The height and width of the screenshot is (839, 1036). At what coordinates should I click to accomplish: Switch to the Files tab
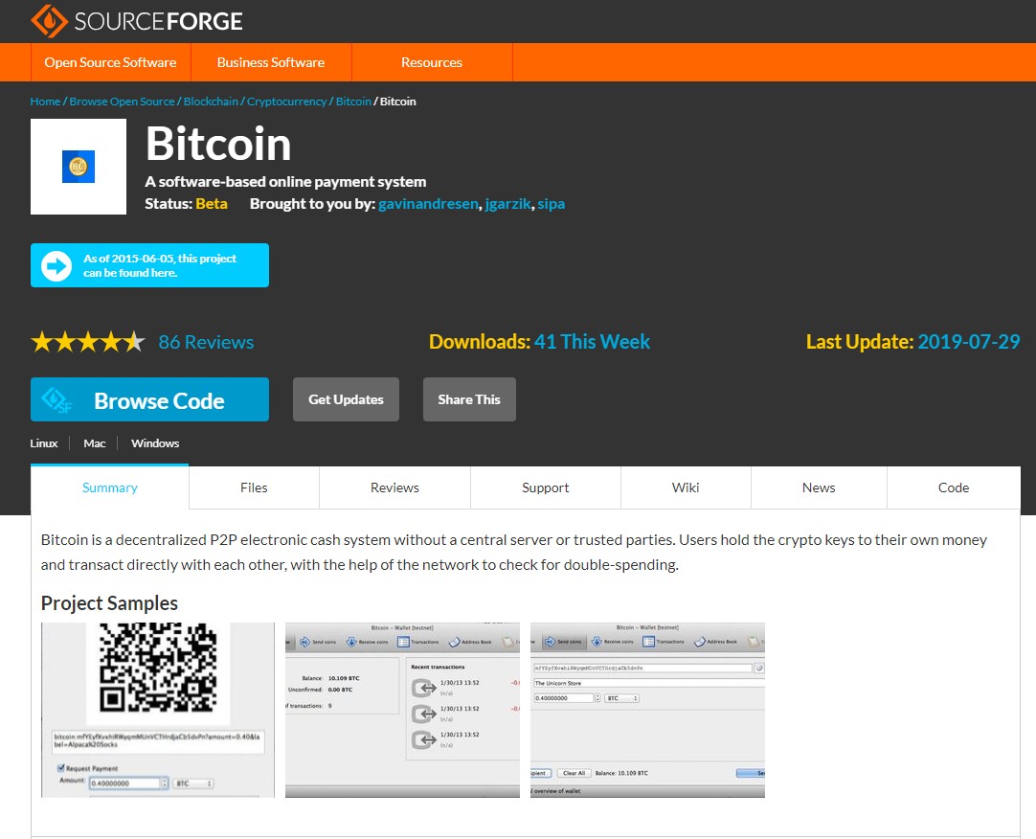(x=253, y=488)
